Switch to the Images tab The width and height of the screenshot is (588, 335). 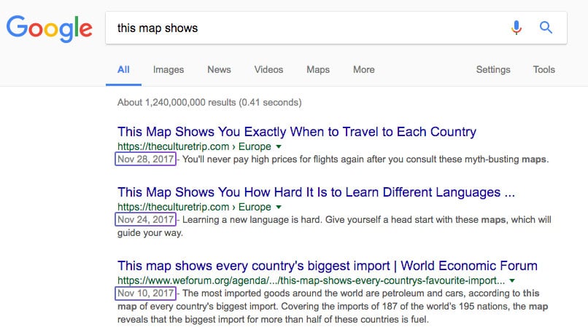tap(169, 70)
